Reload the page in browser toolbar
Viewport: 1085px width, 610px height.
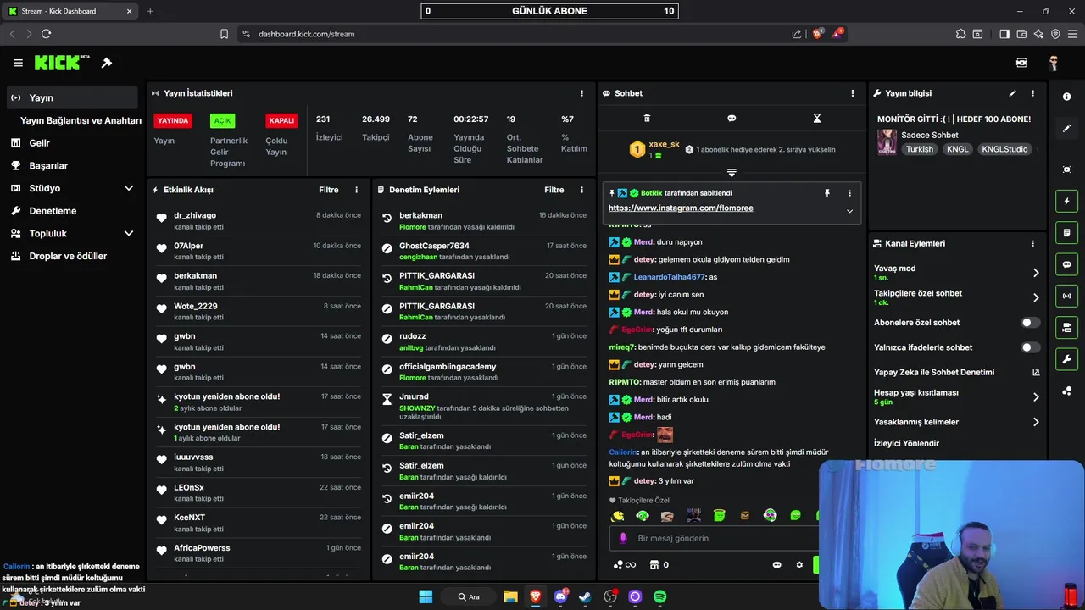tap(46, 34)
